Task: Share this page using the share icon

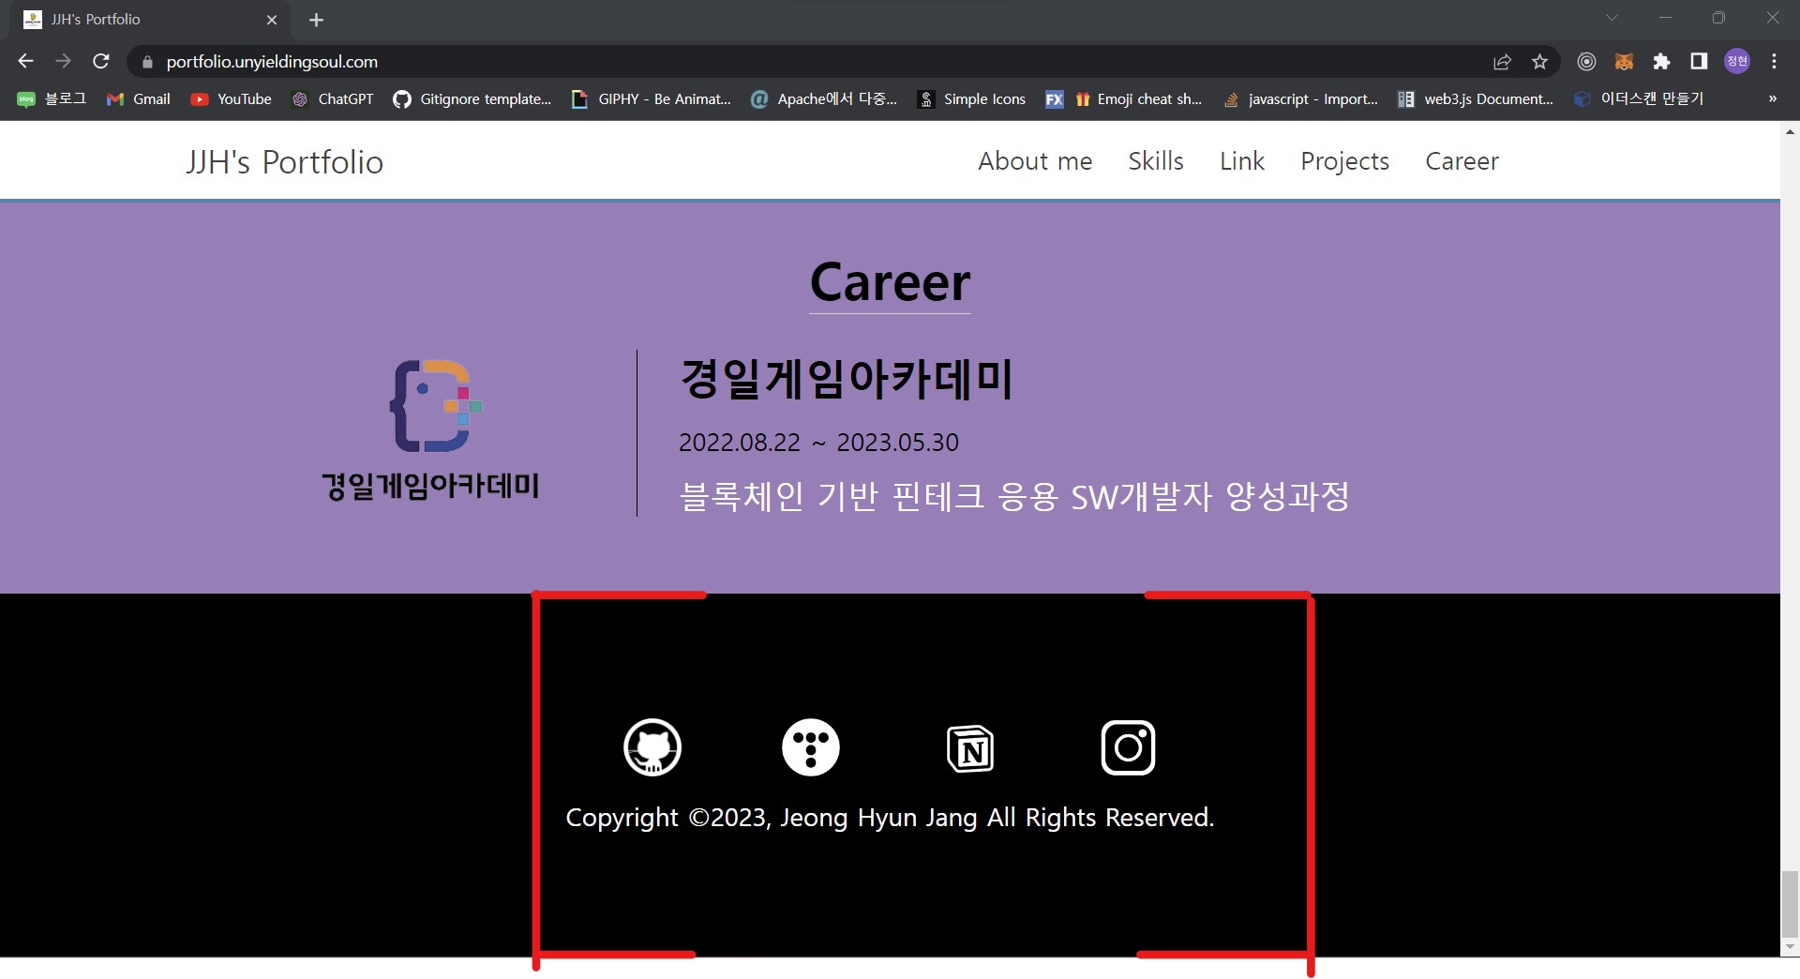Action: [x=1502, y=62]
